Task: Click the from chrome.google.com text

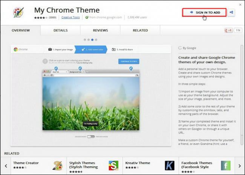Action: [106, 17]
